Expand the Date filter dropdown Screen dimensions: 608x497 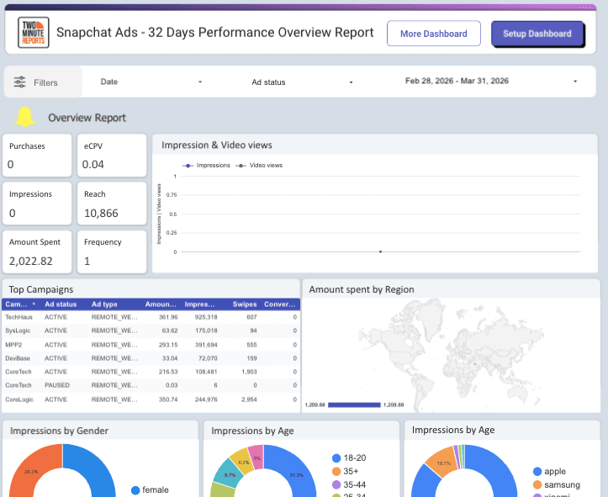(151, 82)
